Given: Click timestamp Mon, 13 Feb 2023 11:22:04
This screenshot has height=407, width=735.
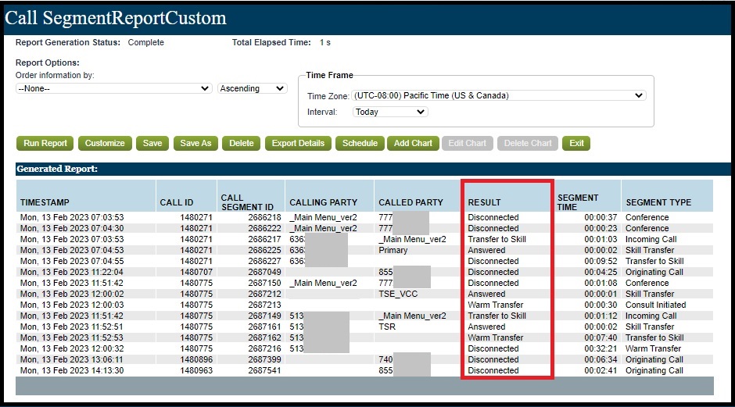Looking at the screenshot, I should (72, 272).
